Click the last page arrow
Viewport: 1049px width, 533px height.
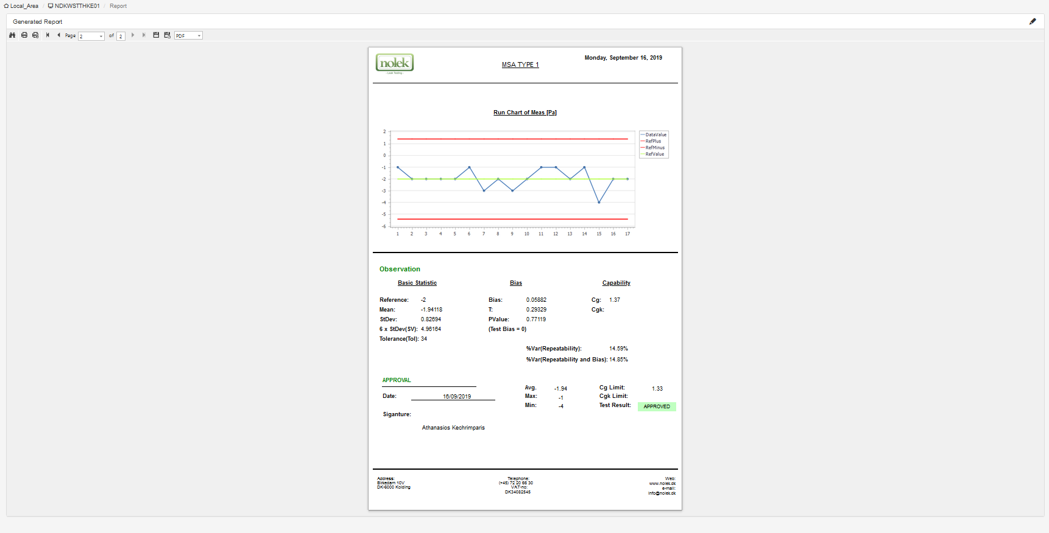click(144, 35)
